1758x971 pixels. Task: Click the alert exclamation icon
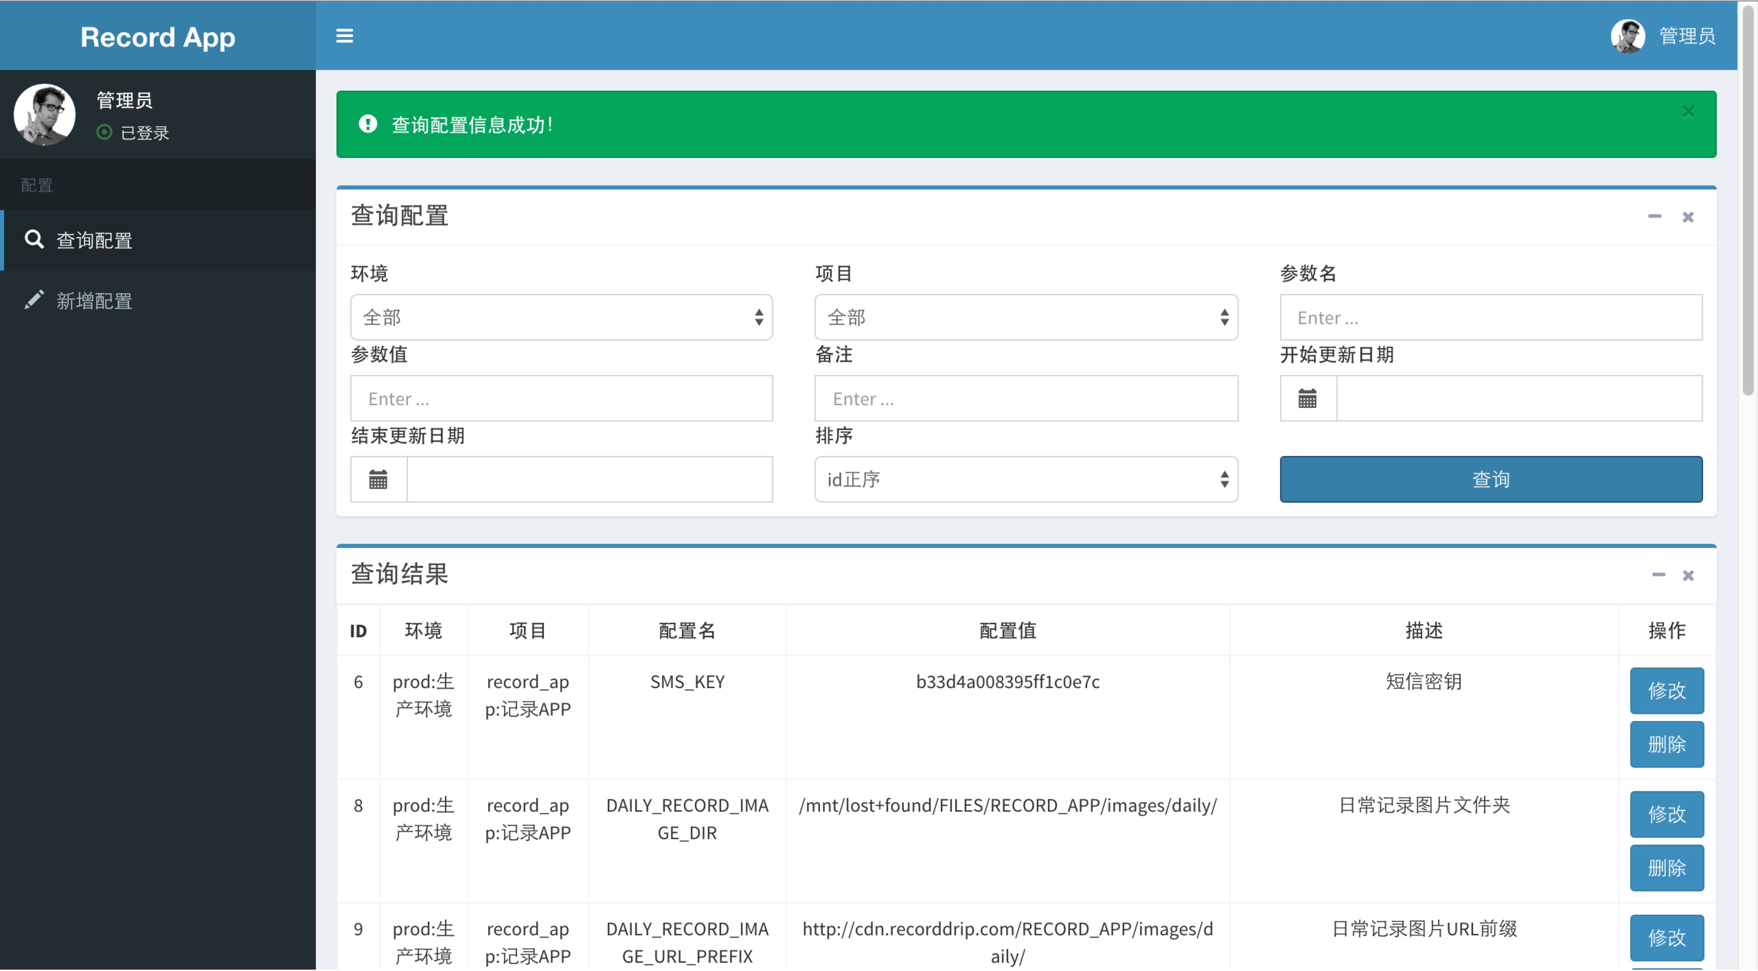point(368,124)
